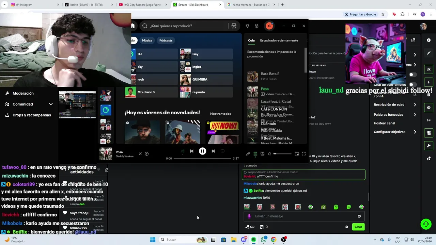Screen dimensions: 436x245
Task: Click the Kick wrench tools icon
Action: 429,146
